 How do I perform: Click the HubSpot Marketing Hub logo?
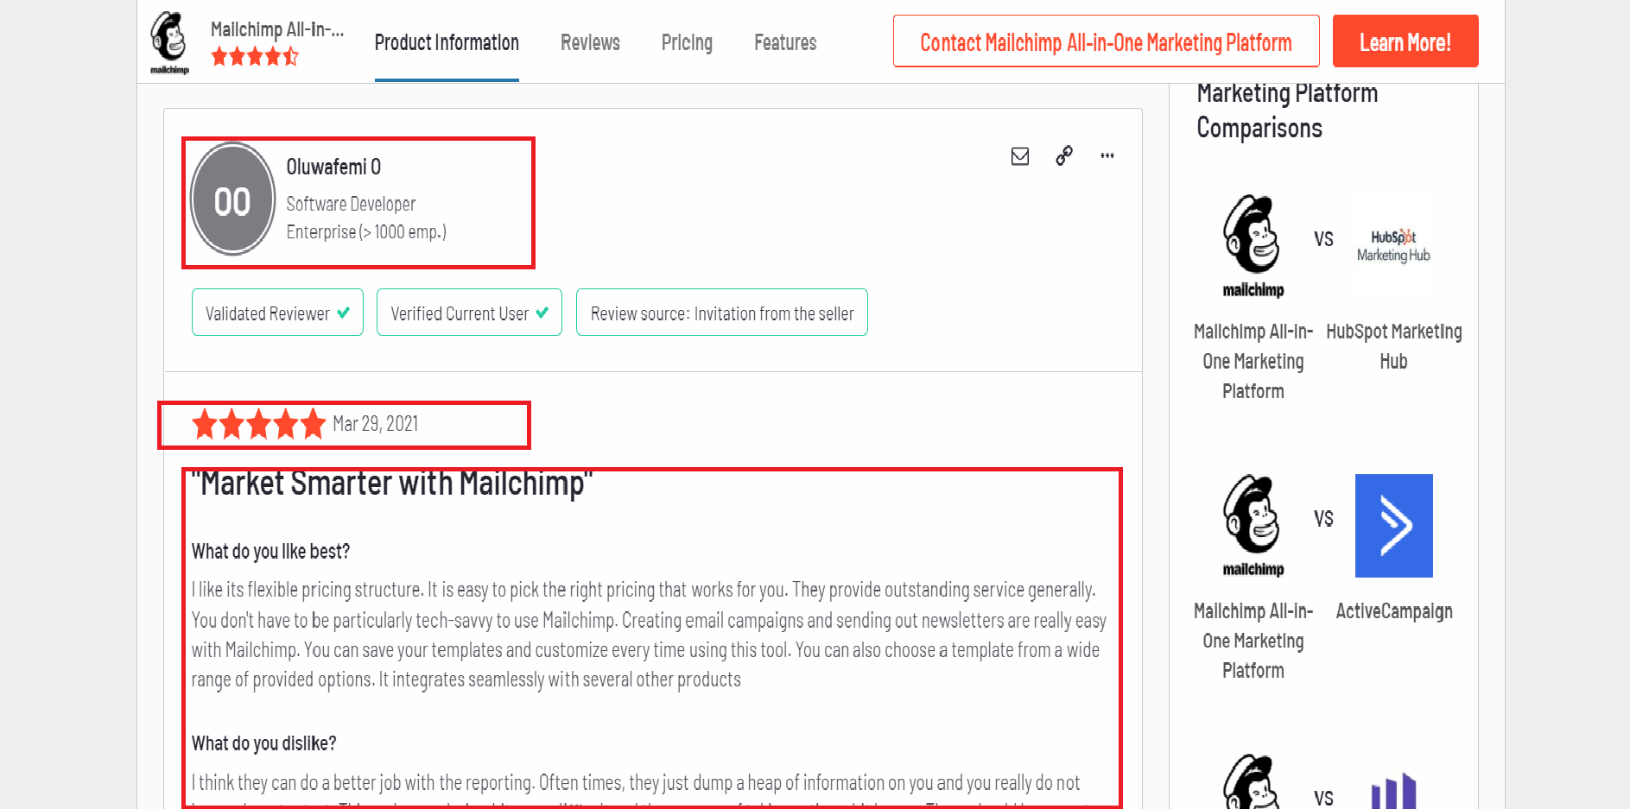point(1393,246)
